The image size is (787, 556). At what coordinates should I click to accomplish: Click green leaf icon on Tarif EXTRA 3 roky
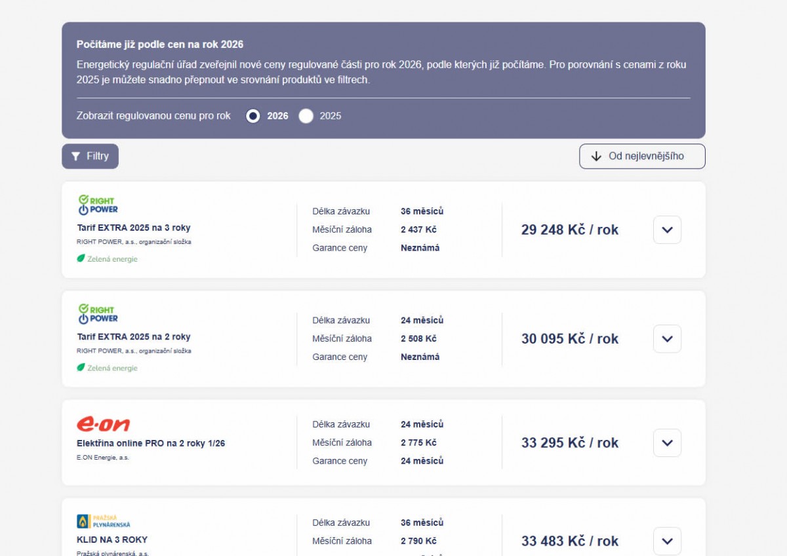tap(81, 258)
